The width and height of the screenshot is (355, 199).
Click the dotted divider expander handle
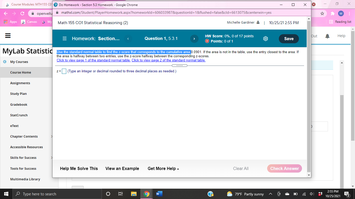click(x=180, y=66)
